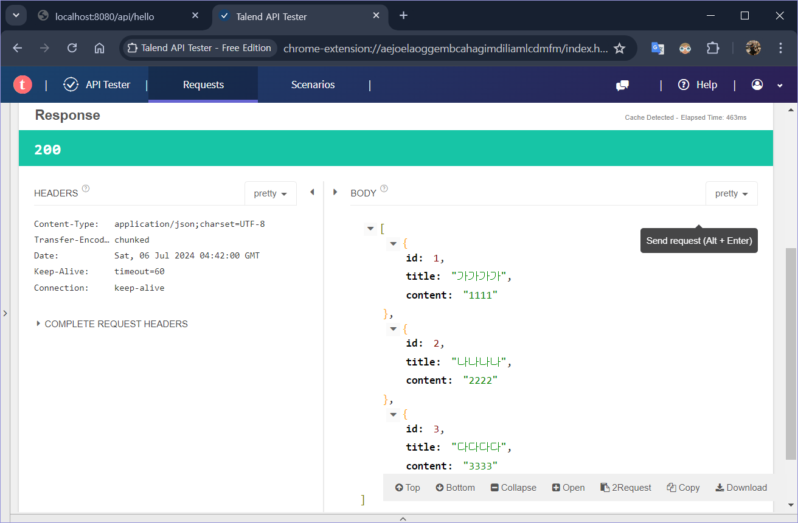This screenshot has width=798, height=523.
Task: Jump to Top of response body
Action: tap(408, 488)
